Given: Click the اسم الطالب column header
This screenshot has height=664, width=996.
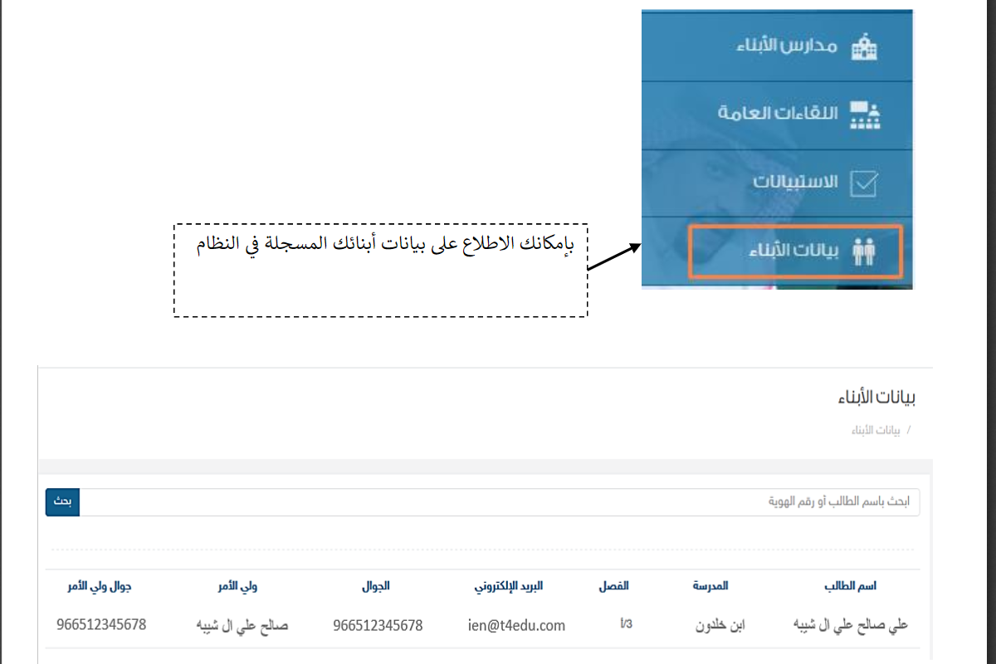Looking at the screenshot, I should tap(851, 586).
